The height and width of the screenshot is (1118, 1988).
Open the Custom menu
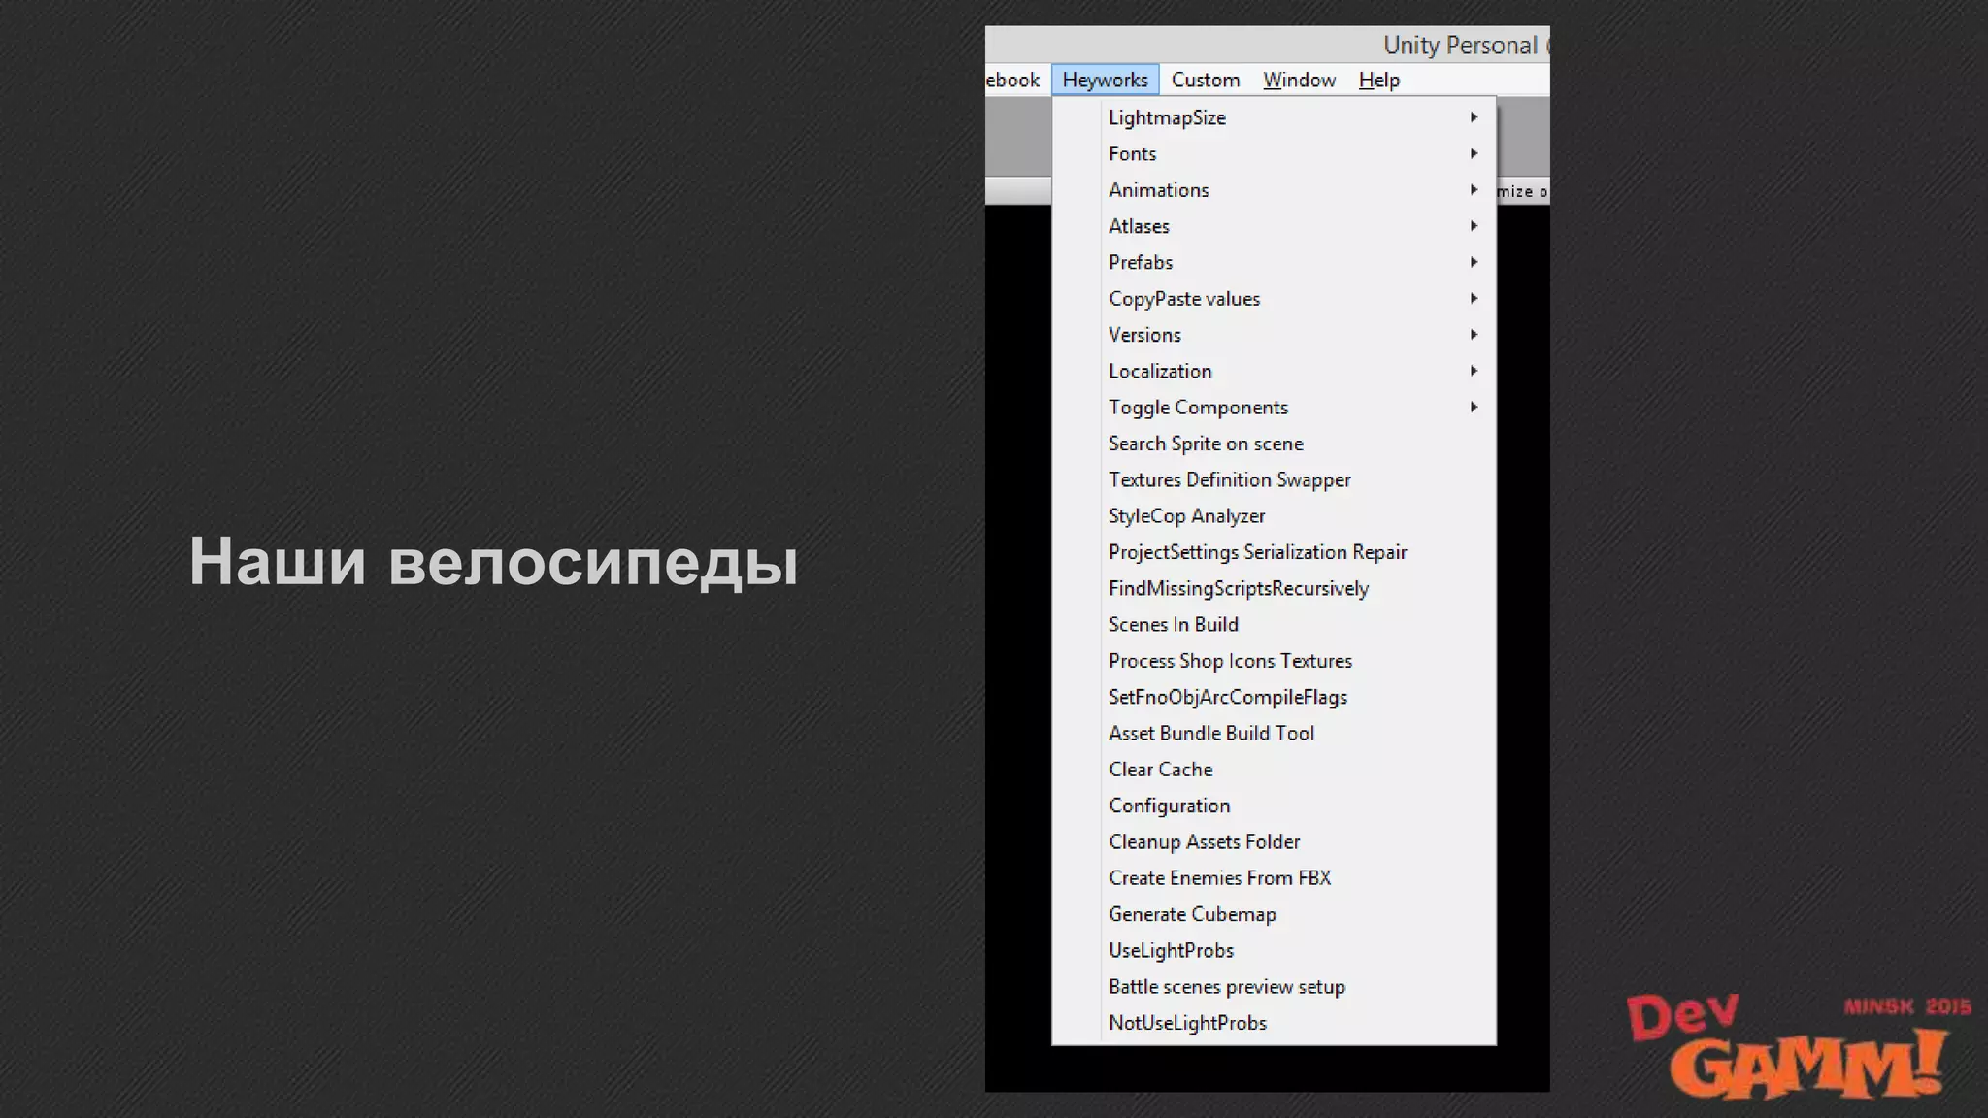[x=1206, y=80]
